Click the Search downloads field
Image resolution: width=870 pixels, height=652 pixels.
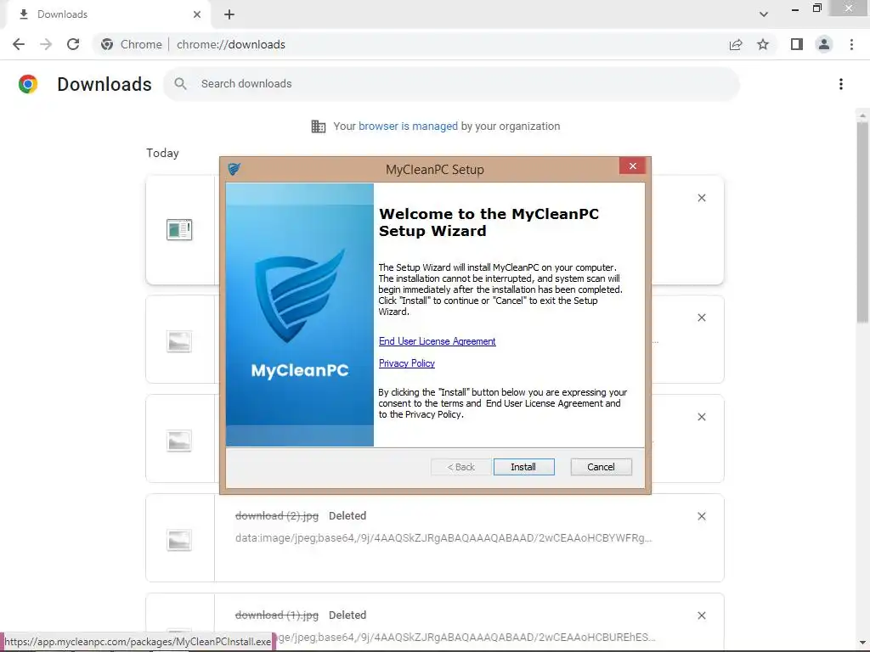(x=452, y=84)
